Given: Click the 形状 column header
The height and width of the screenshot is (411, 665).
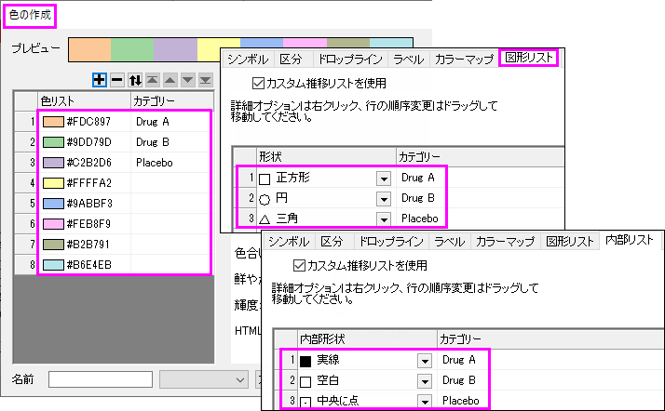Looking at the screenshot, I should [326, 157].
